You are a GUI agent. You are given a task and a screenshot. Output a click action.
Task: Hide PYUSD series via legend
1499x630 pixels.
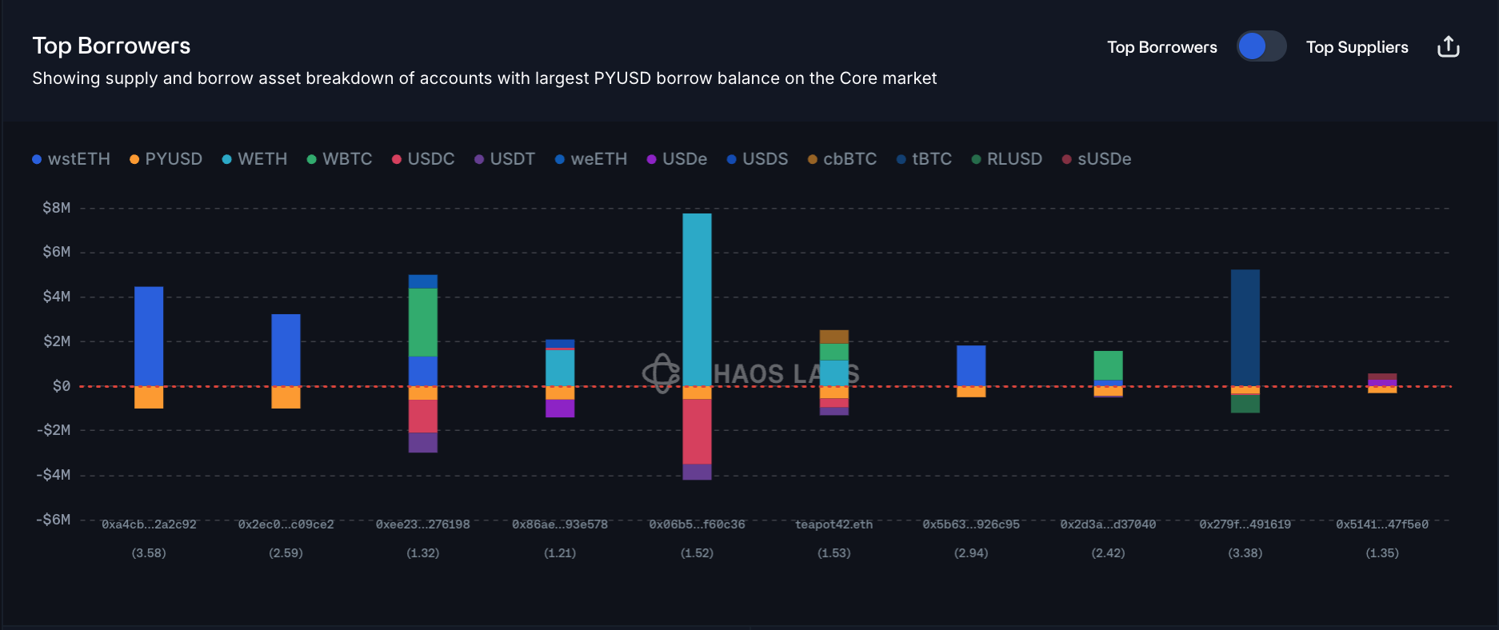[166, 159]
